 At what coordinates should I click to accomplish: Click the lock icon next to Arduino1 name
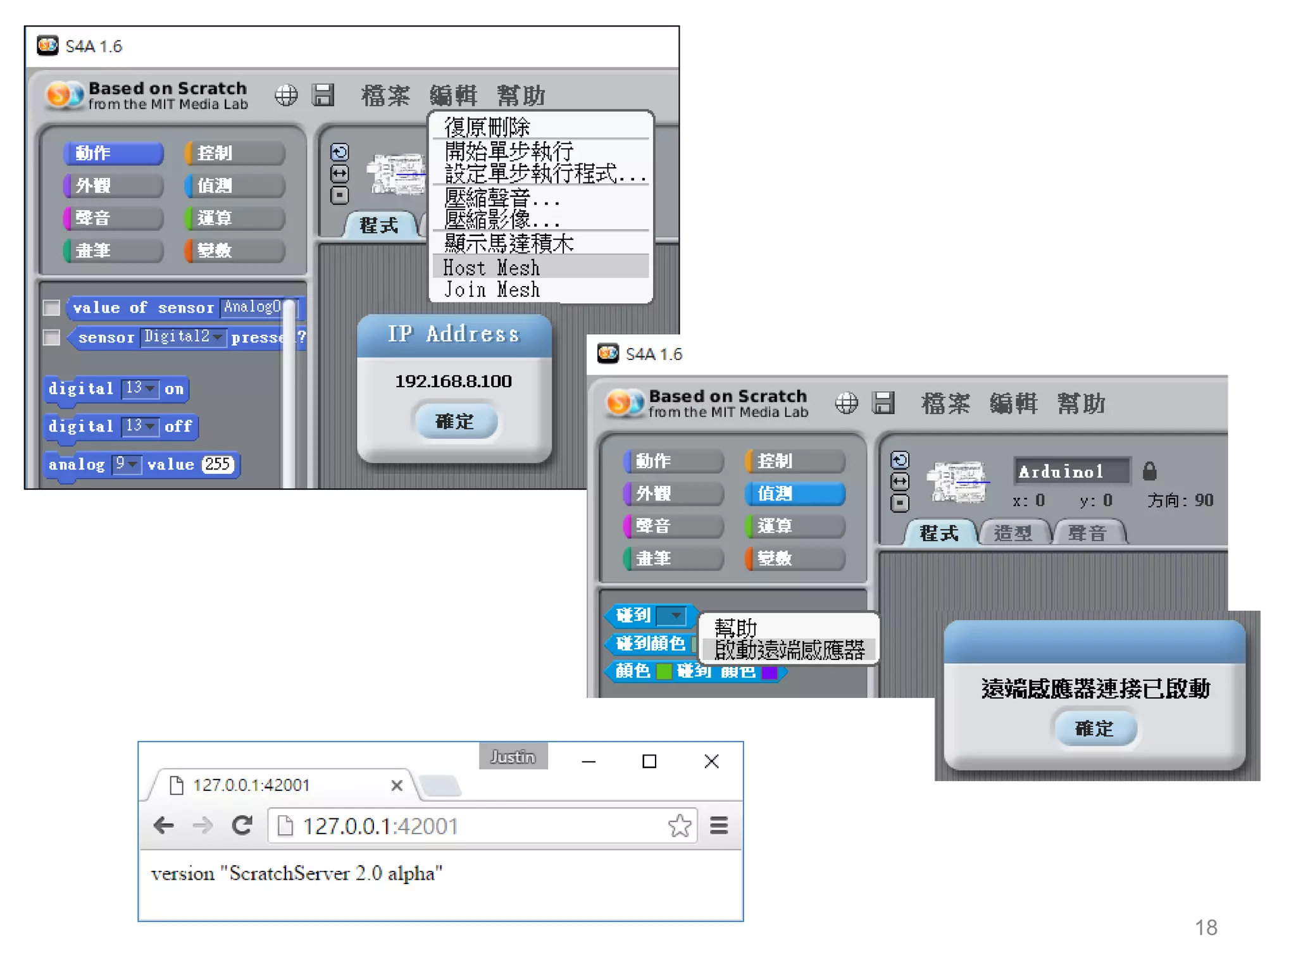pyautogui.click(x=1149, y=471)
